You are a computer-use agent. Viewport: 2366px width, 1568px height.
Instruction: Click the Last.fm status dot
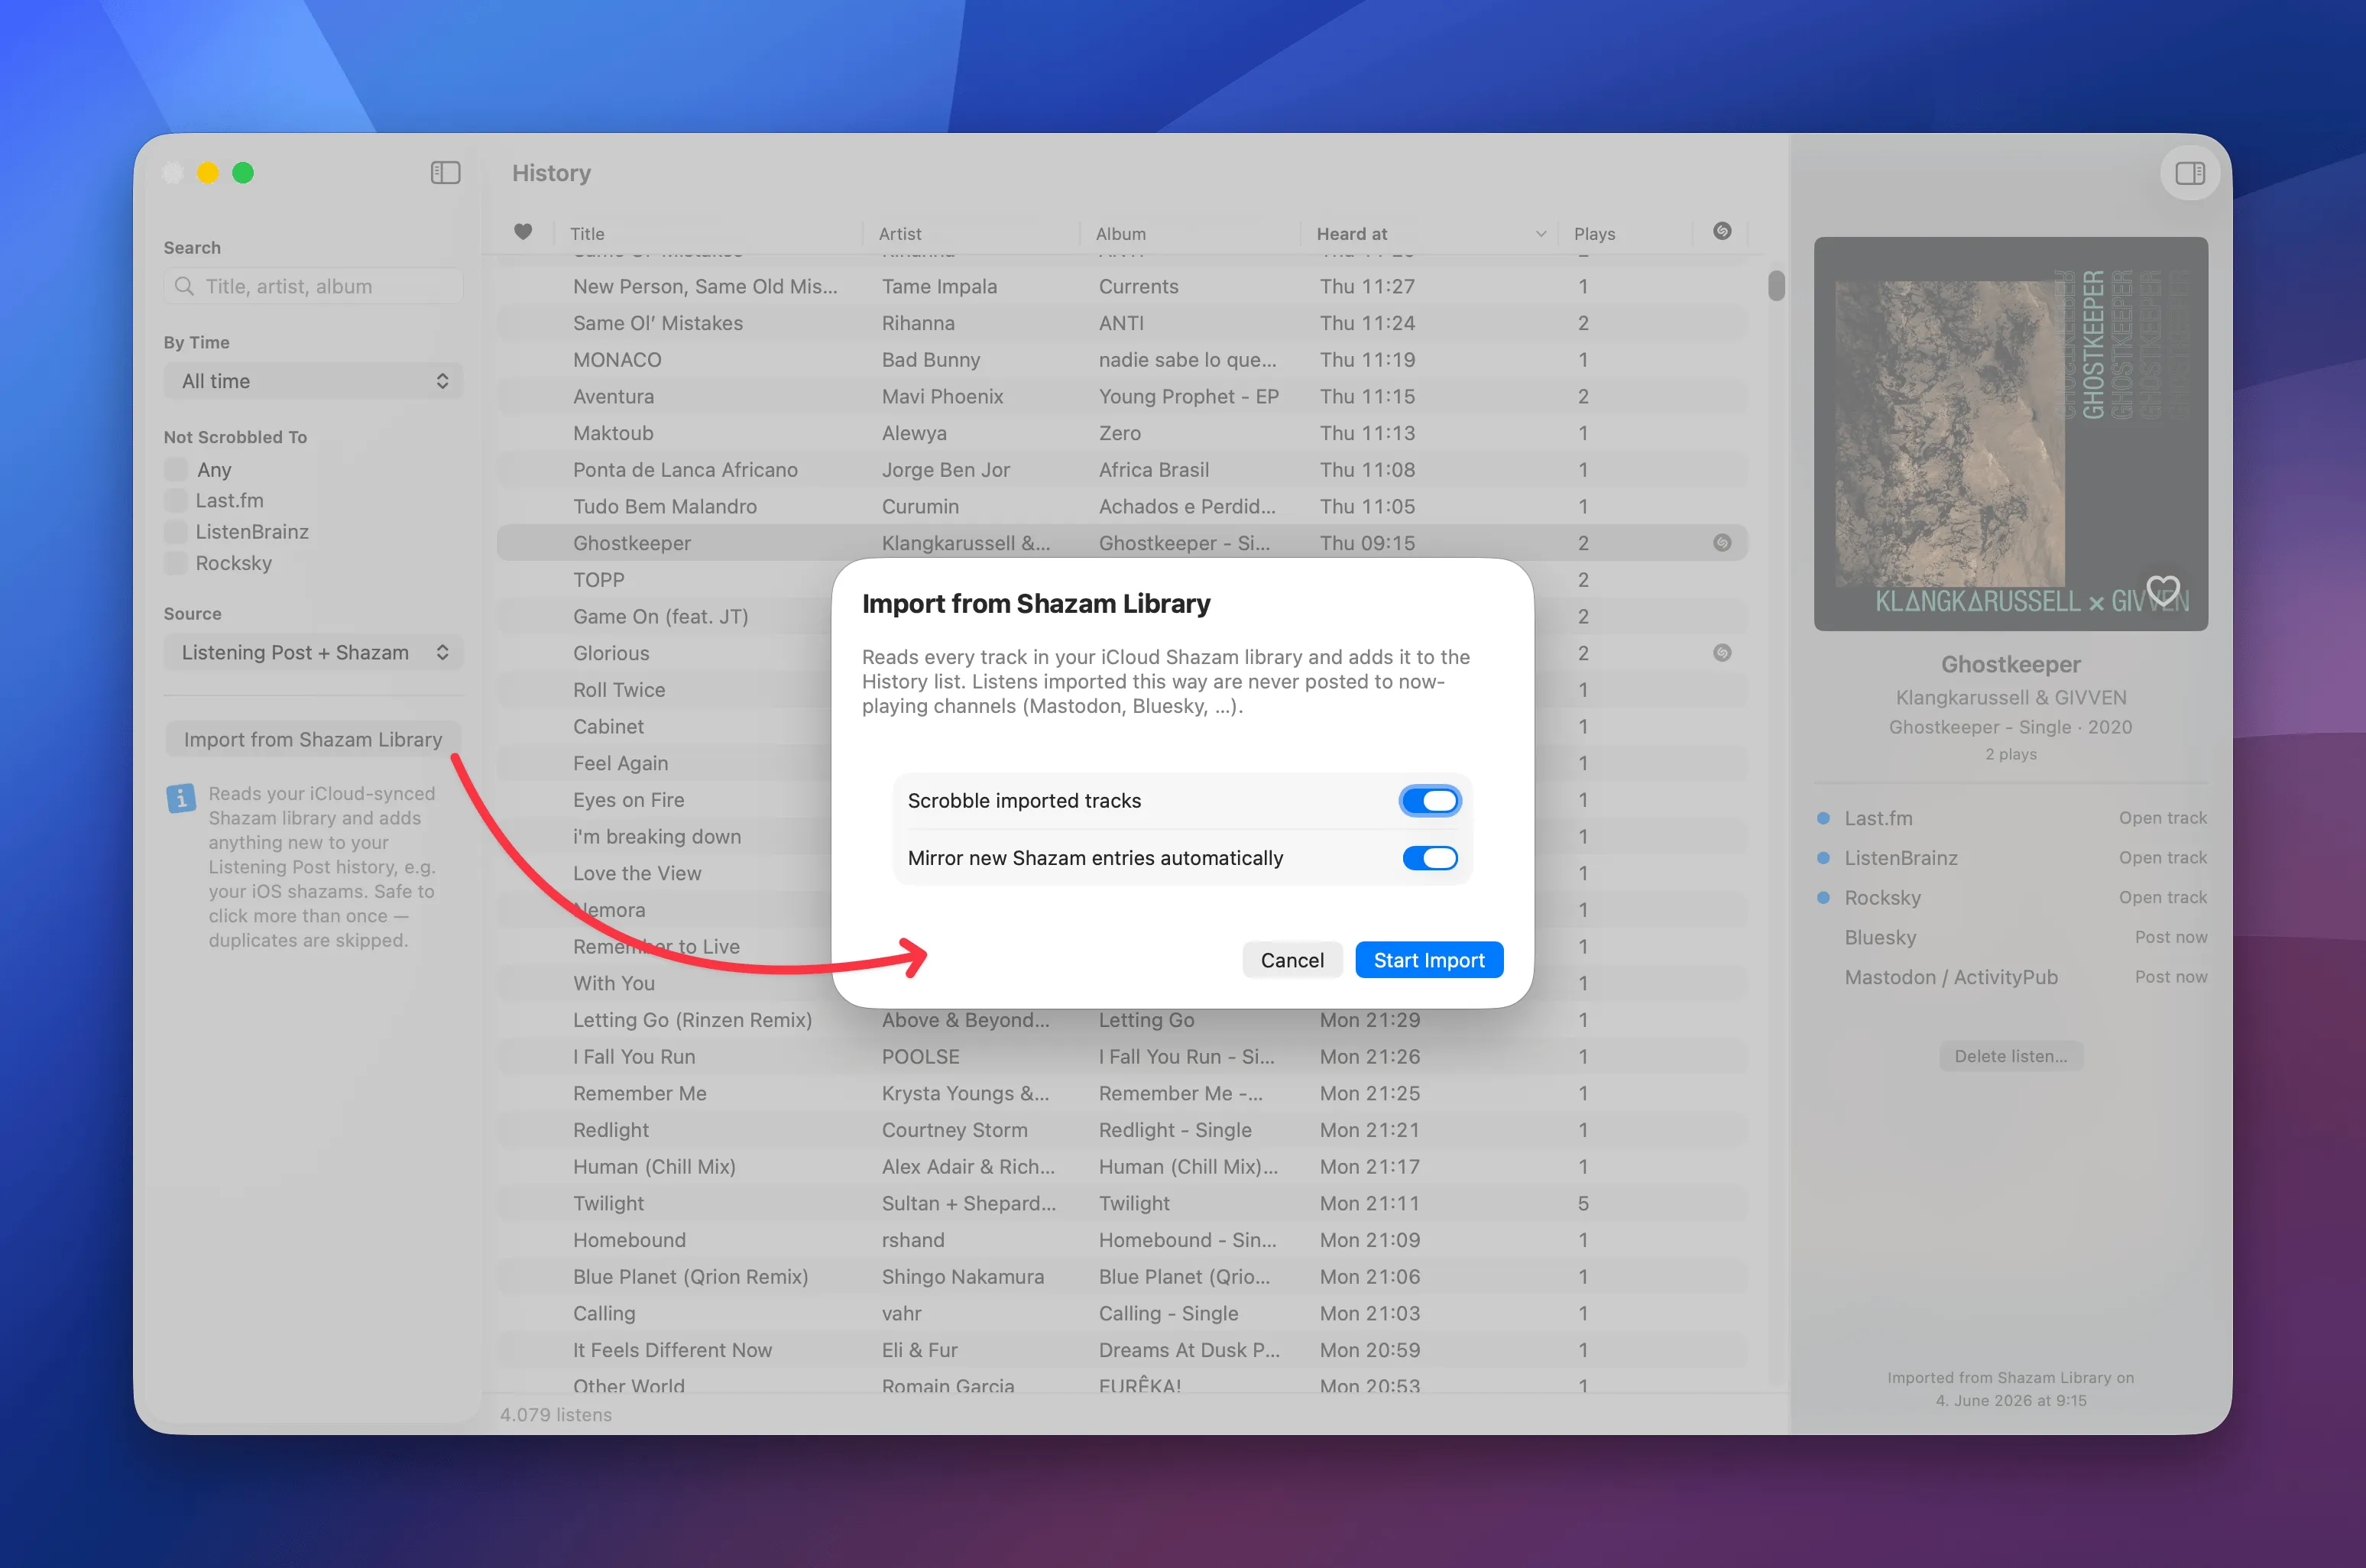click(x=1823, y=818)
